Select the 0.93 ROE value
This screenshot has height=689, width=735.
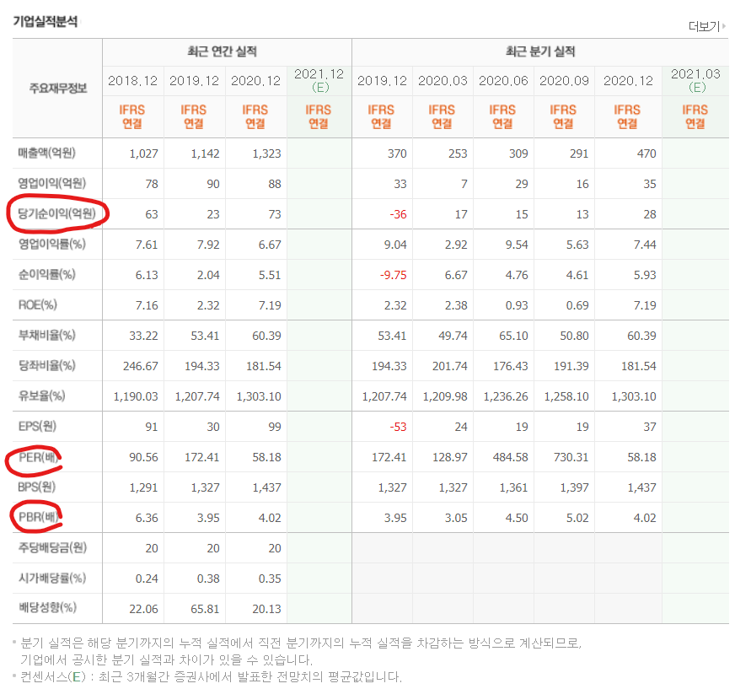[x=517, y=305]
